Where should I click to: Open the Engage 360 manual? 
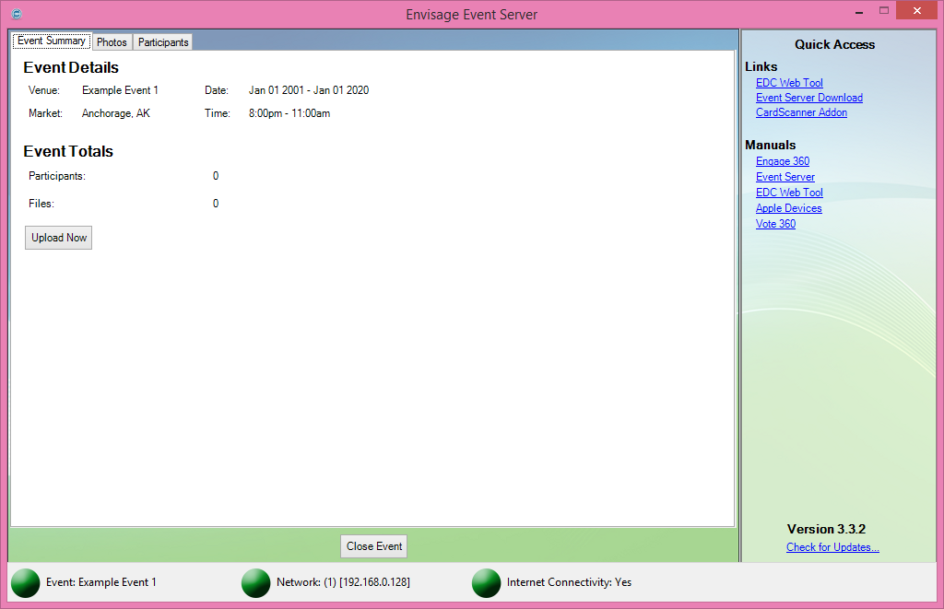point(783,161)
